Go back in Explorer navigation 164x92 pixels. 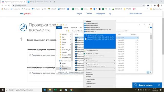coord(58,31)
